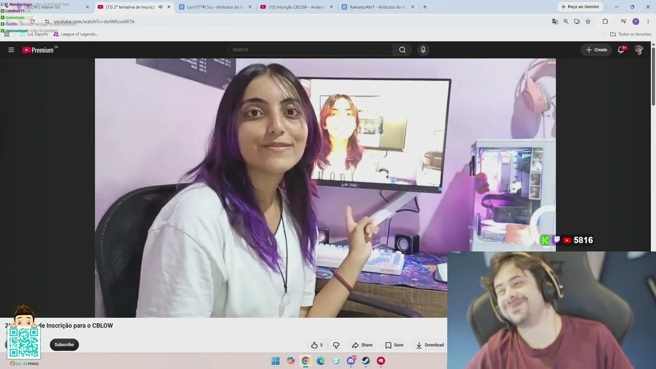This screenshot has width=656, height=369.
Task: Download the video
Action: [x=429, y=345]
